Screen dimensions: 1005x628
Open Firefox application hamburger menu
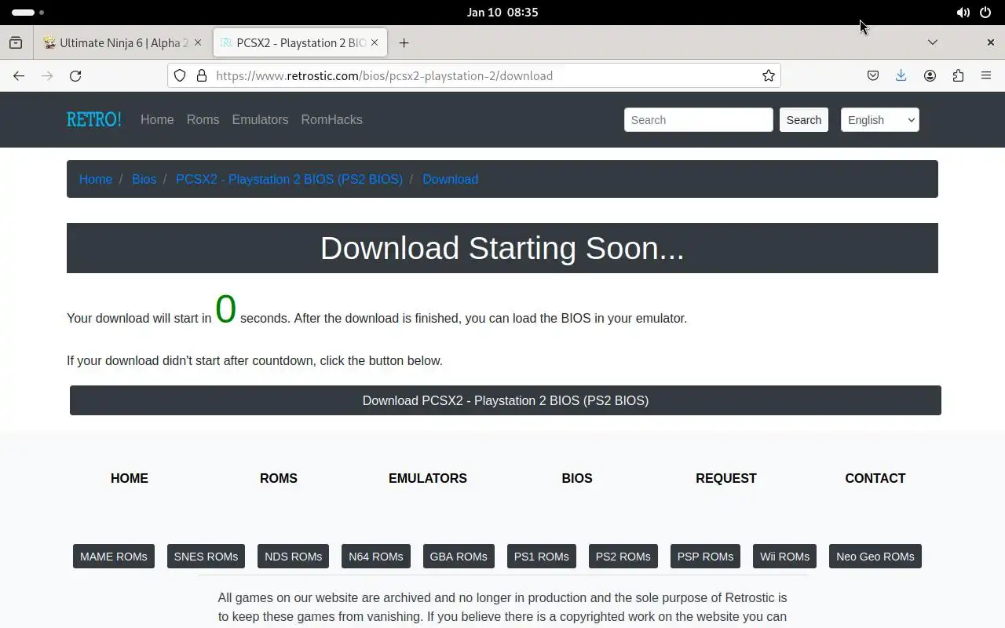click(x=986, y=76)
